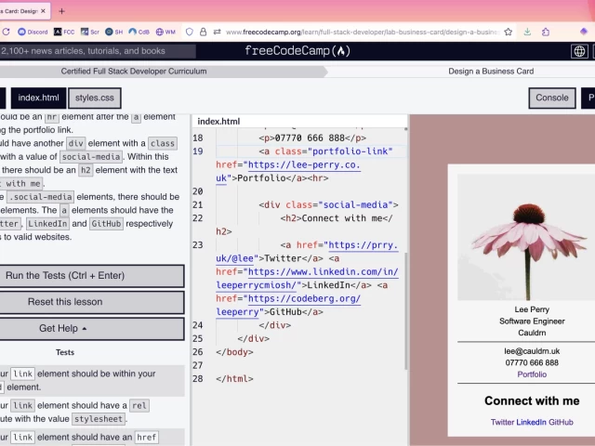Expand the Get Help menu
The height and width of the screenshot is (446, 595).
[91, 328]
